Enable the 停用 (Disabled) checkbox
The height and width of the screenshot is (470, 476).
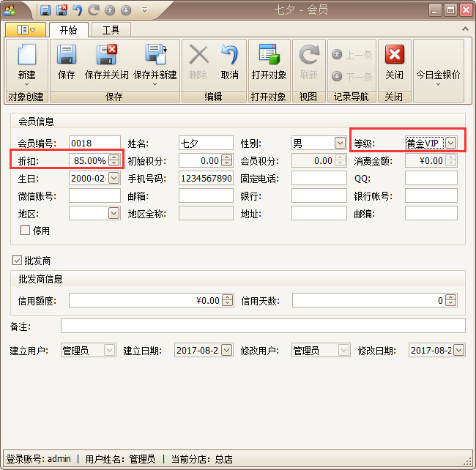coord(25,231)
